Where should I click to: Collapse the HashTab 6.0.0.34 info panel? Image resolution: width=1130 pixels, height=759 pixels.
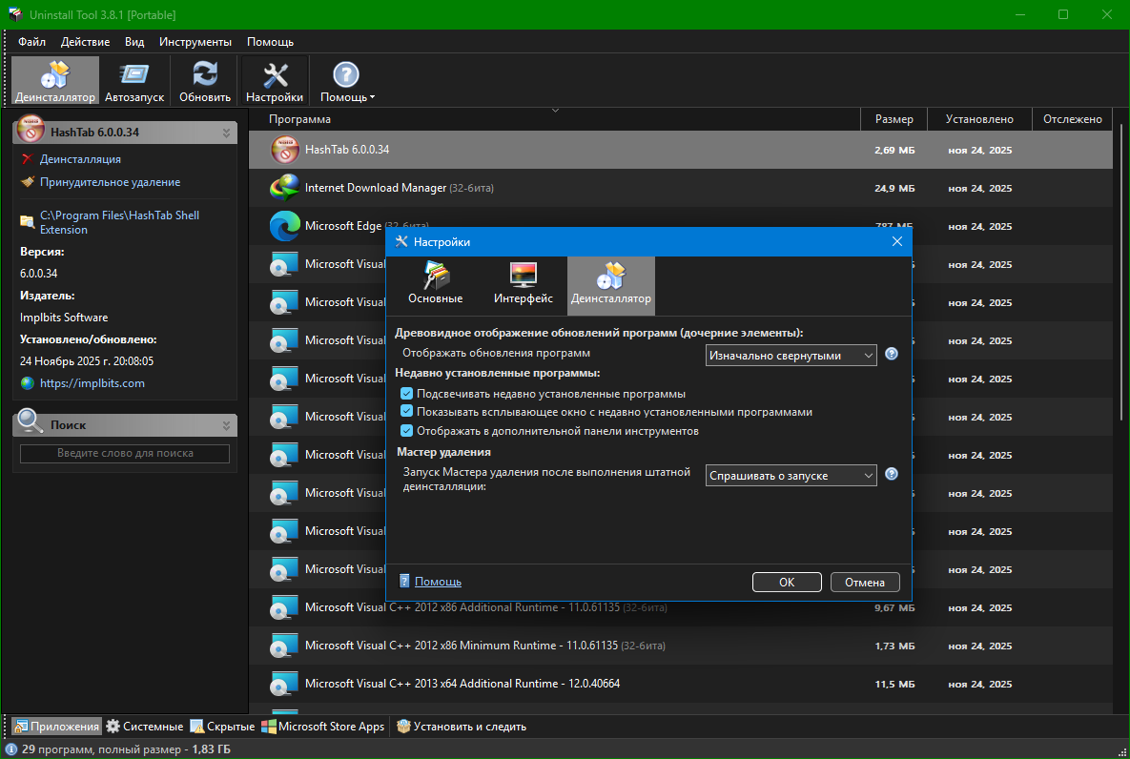click(226, 133)
